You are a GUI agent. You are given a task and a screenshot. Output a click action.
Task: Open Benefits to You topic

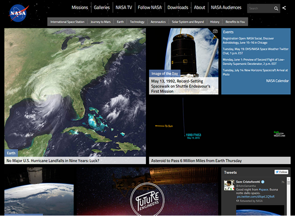[235, 22]
